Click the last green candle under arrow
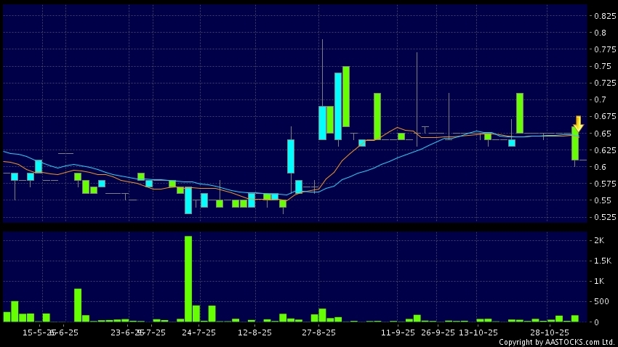This screenshot has height=347, width=618. click(x=575, y=144)
